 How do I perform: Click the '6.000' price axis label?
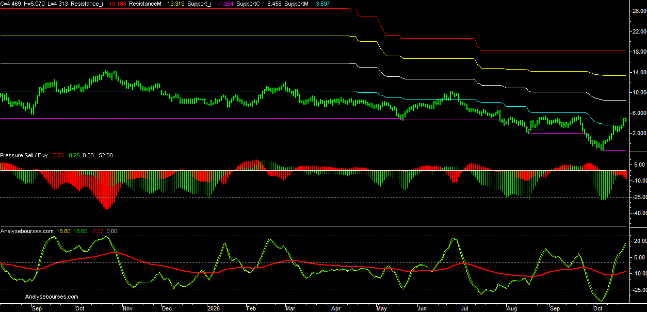click(x=639, y=113)
